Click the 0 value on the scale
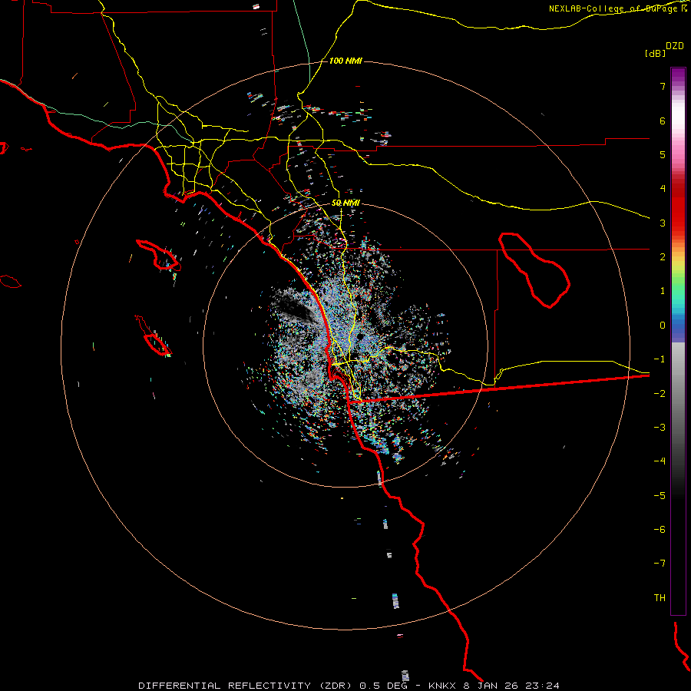Viewport: 691px width, 691px height. pos(663,326)
